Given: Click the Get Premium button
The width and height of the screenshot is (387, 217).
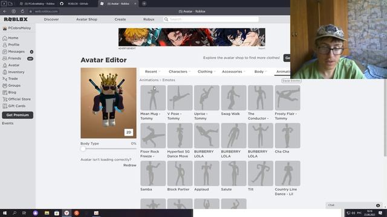Looking at the screenshot, I should tap(18, 115).
